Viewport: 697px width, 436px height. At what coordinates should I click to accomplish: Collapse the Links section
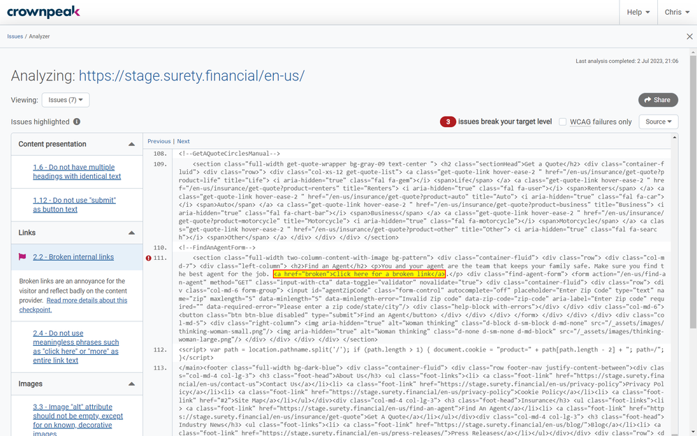[131, 233]
